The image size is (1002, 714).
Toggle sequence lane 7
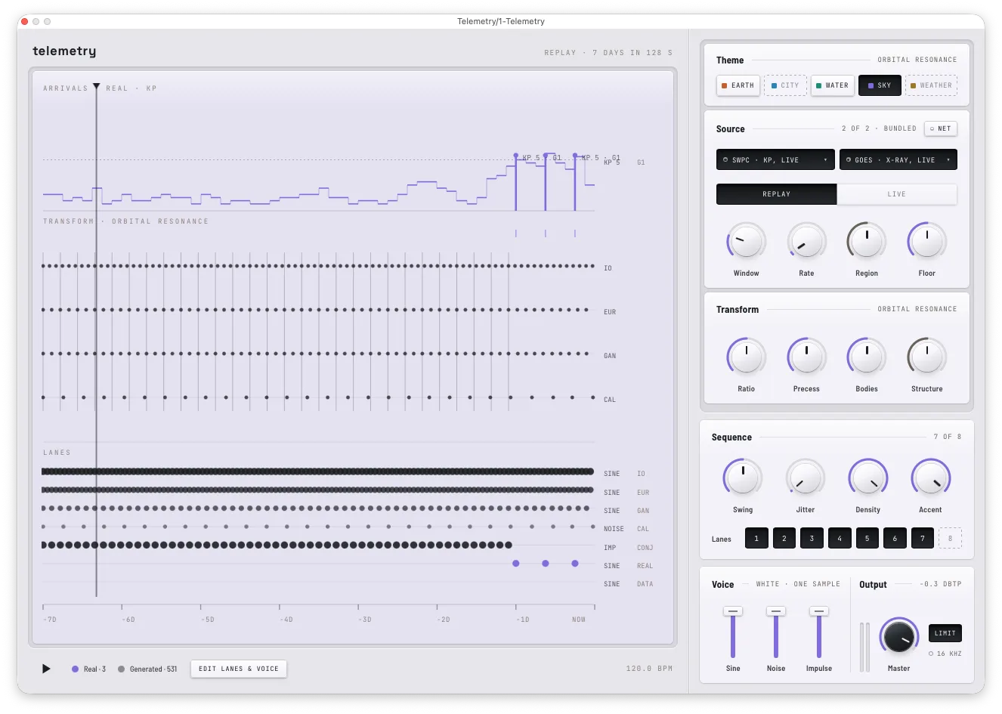[x=923, y=538]
